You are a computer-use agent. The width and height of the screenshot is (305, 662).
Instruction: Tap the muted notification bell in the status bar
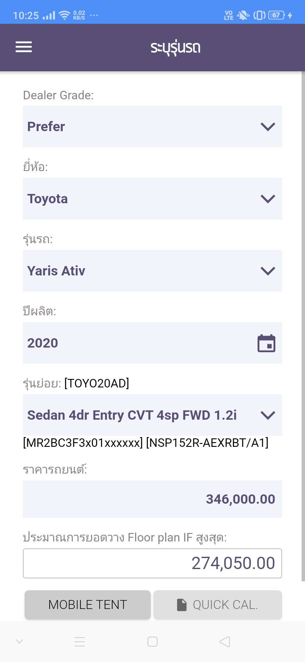243,16
